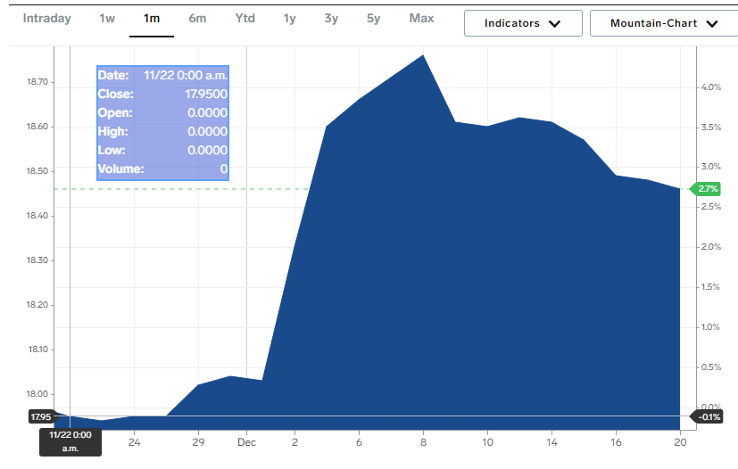Select the 1y time range
This screenshot has width=738, height=469.
click(289, 19)
